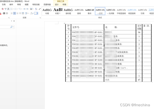Image resolution: width=154 pixels, height=109 pixels.
Task: Open the borders dropdown arrow
Action: (x=38, y=13)
